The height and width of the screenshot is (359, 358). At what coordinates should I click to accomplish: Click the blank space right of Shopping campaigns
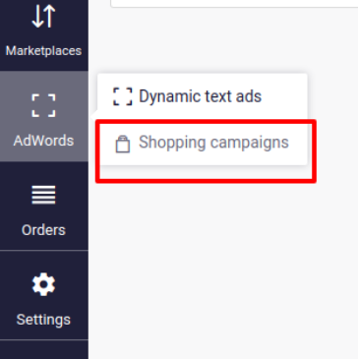tap(298, 143)
